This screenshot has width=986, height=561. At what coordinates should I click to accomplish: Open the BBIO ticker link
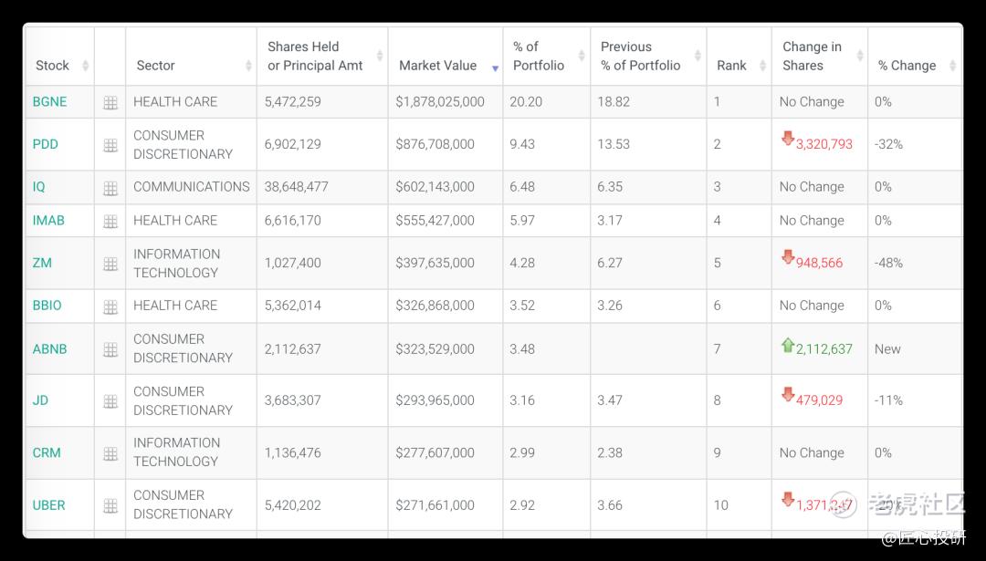click(47, 306)
